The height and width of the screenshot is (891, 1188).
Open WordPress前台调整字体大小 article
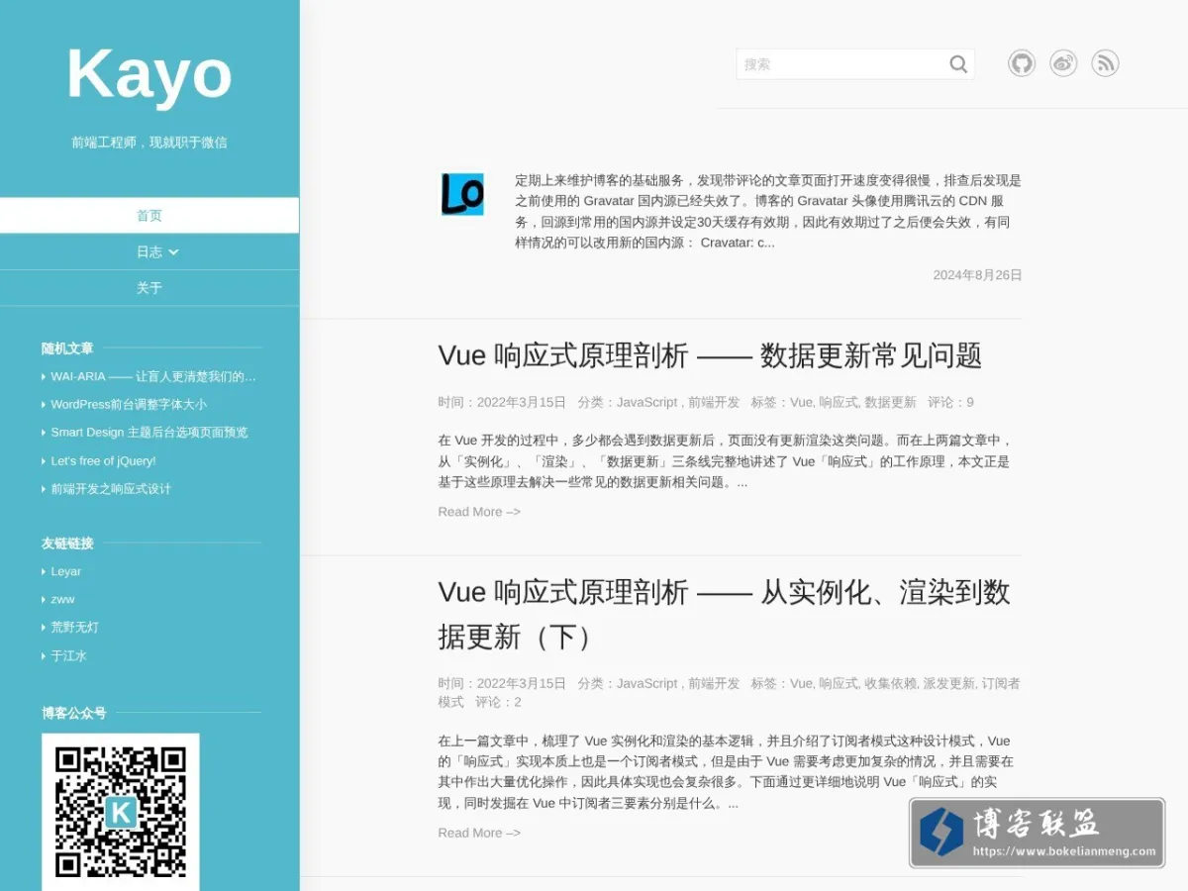pyautogui.click(x=129, y=404)
